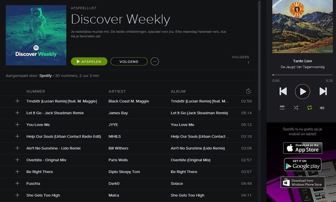Sort tracks by duration clock icon
The width and height of the screenshot is (336, 202).
click(248, 91)
